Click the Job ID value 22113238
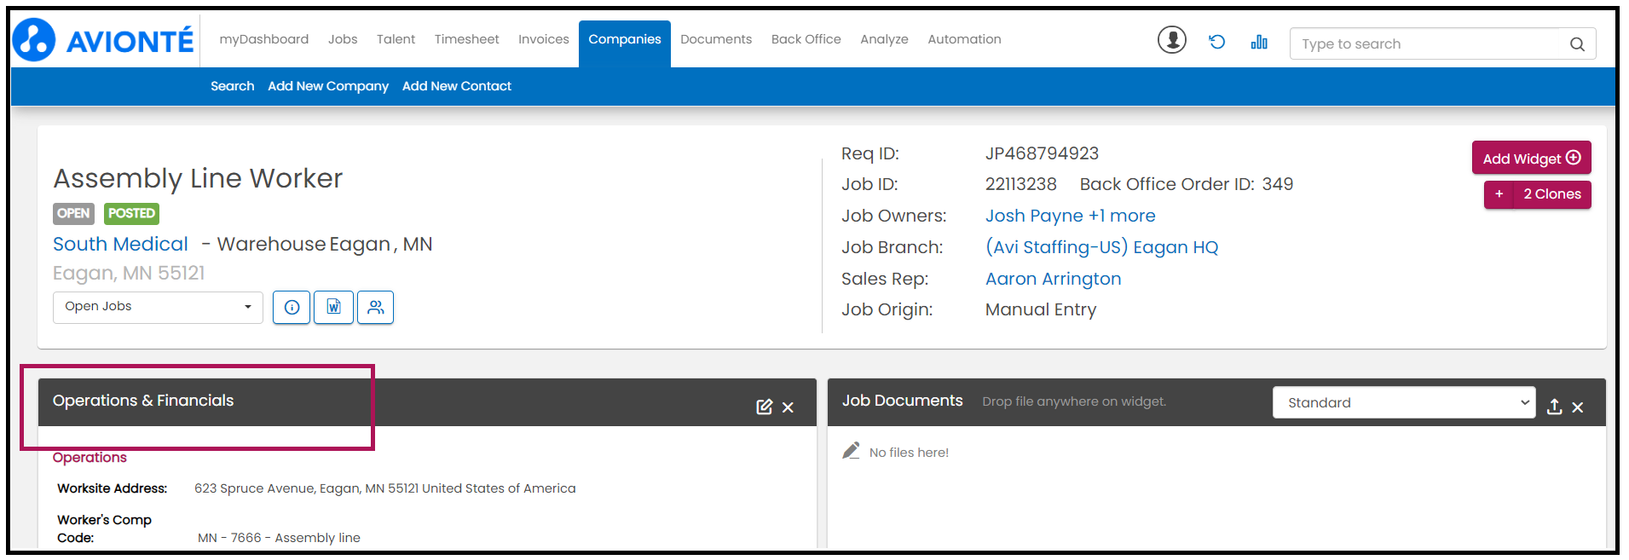This screenshot has height=560, width=1629. (1020, 184)
